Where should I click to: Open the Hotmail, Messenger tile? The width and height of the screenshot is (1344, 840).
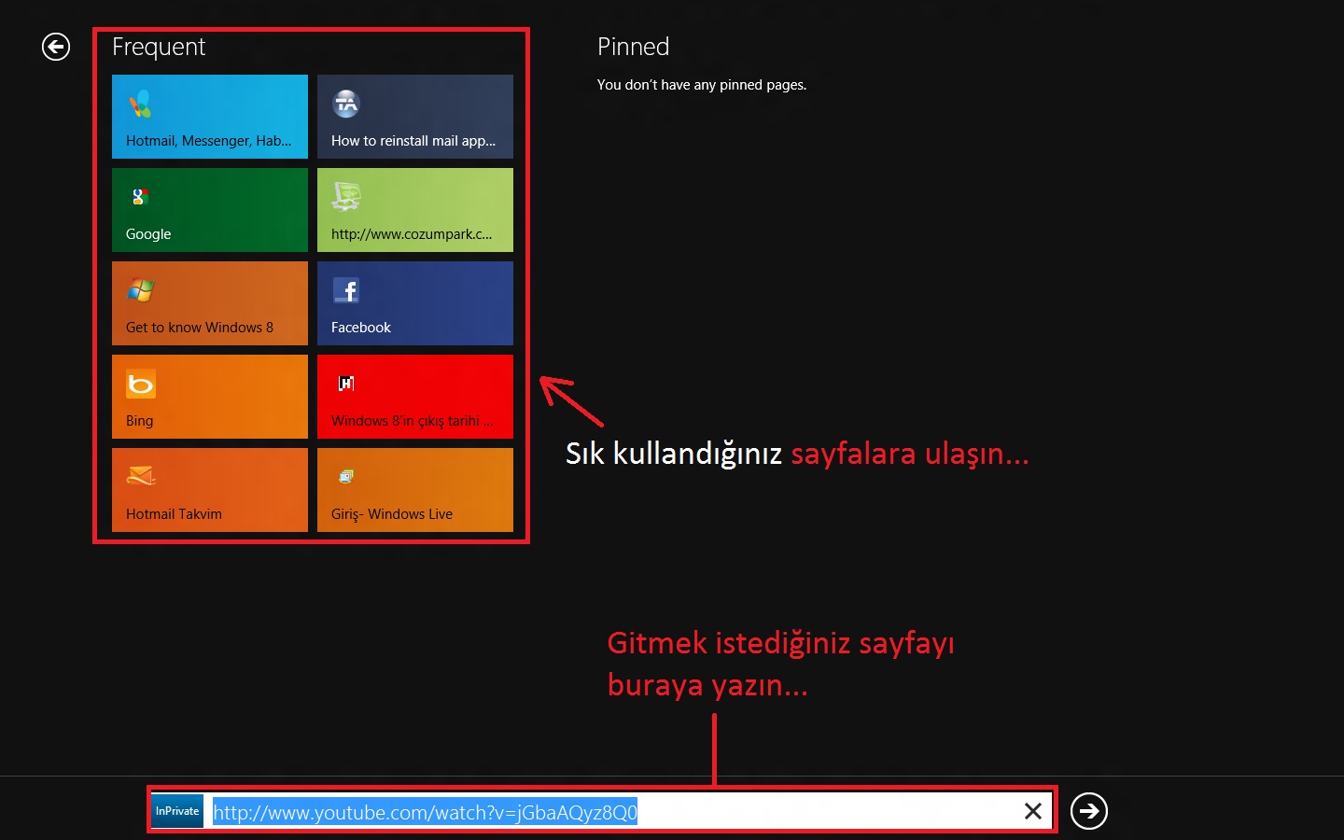point(210,117)
